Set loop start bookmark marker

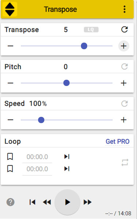pos(10,157)
